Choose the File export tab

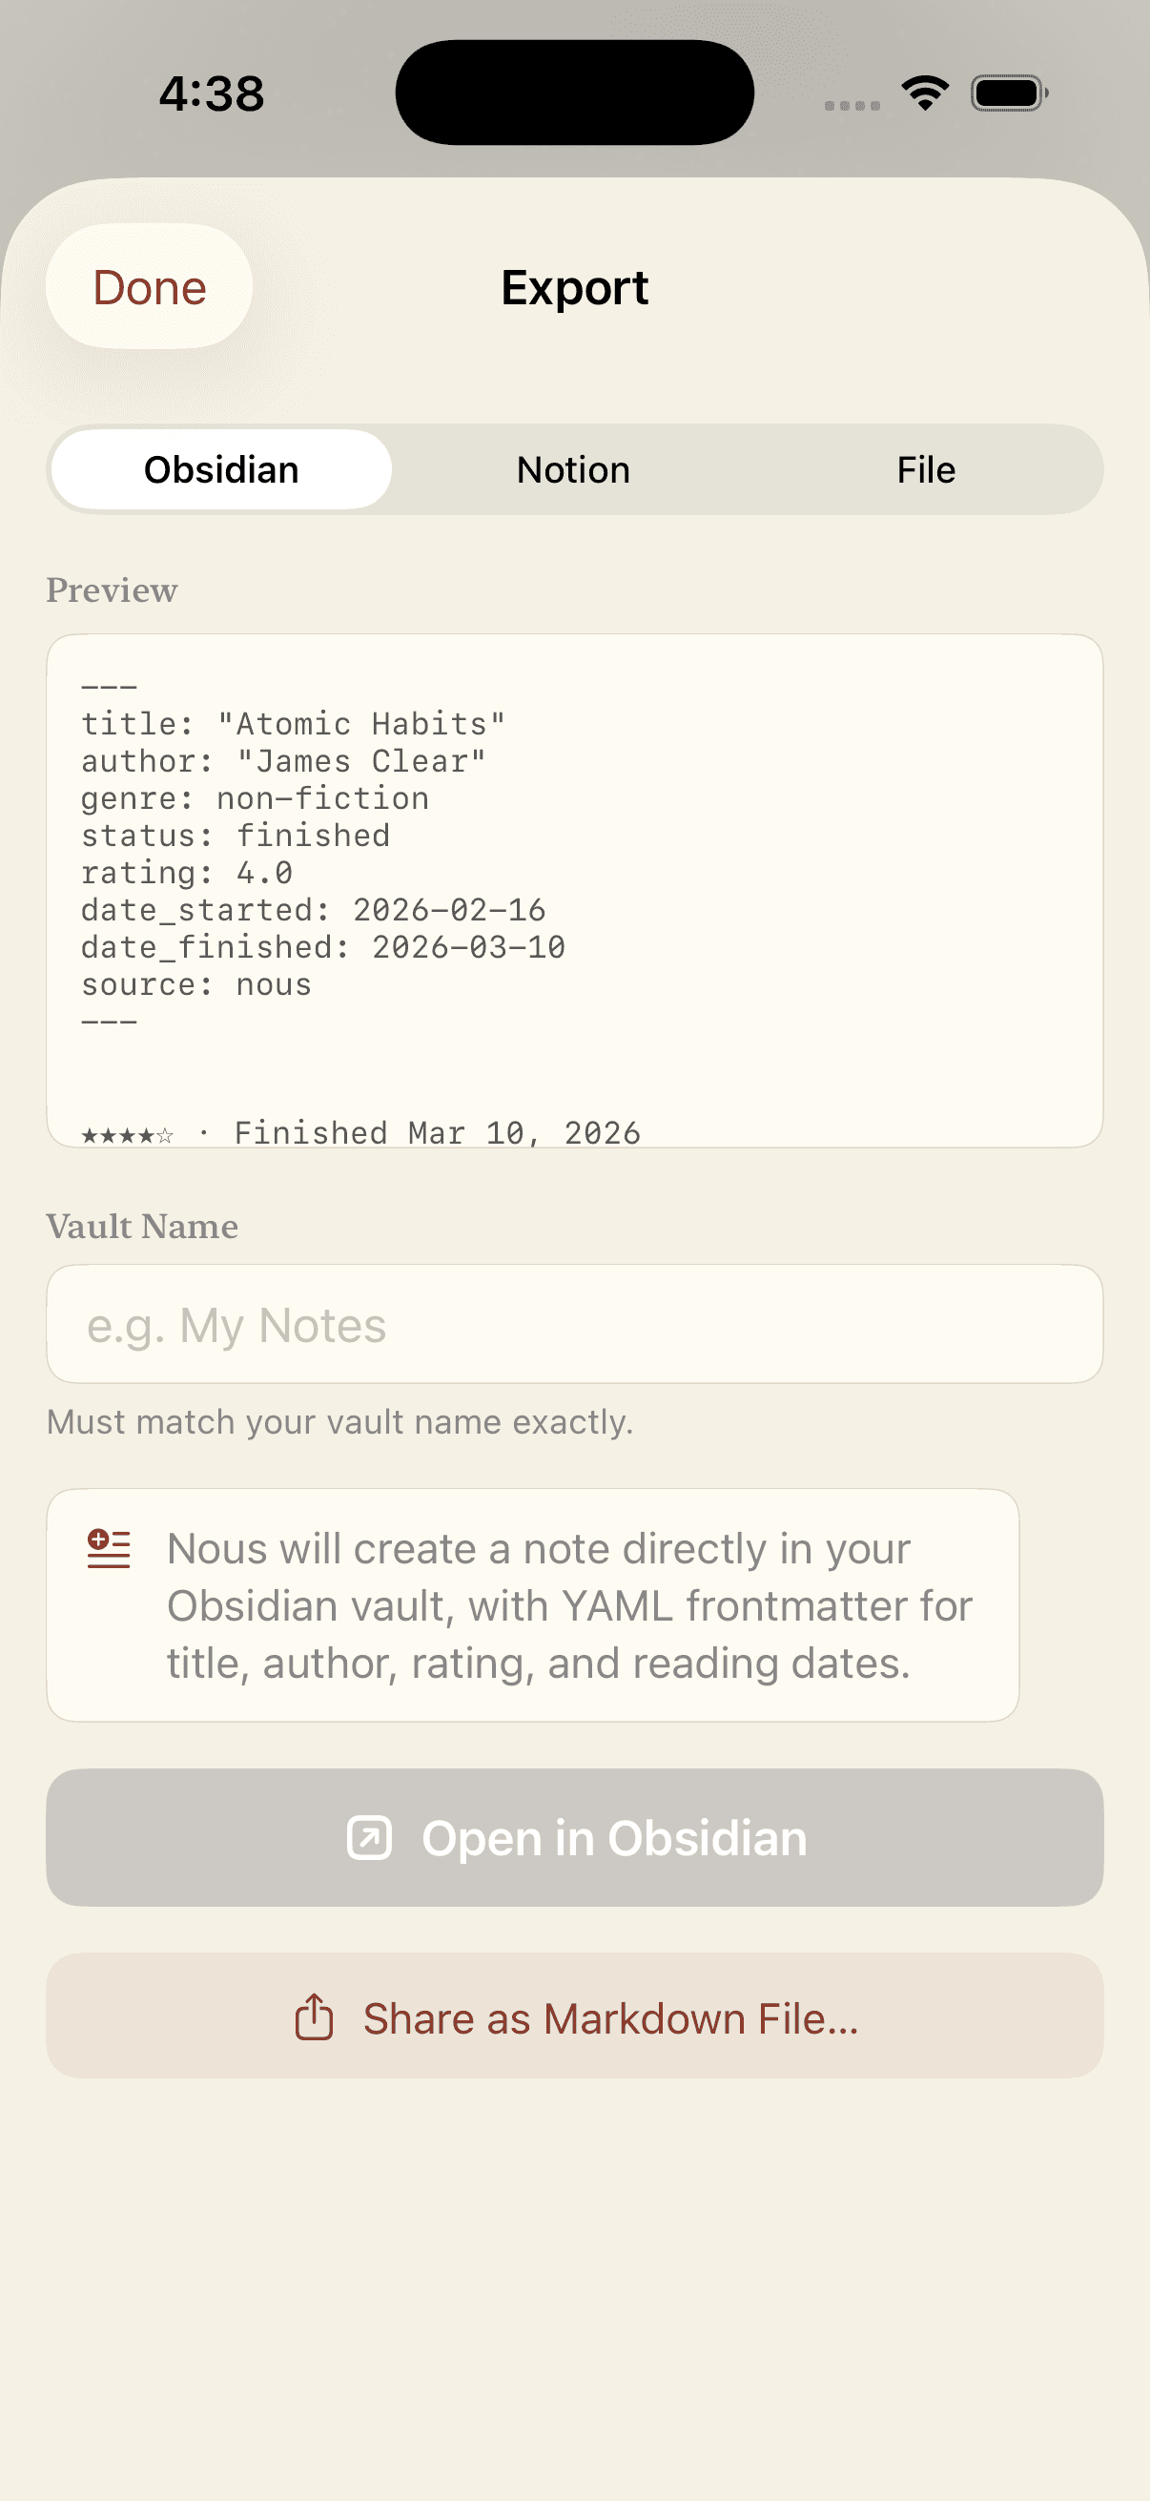(x=926, y=470)
